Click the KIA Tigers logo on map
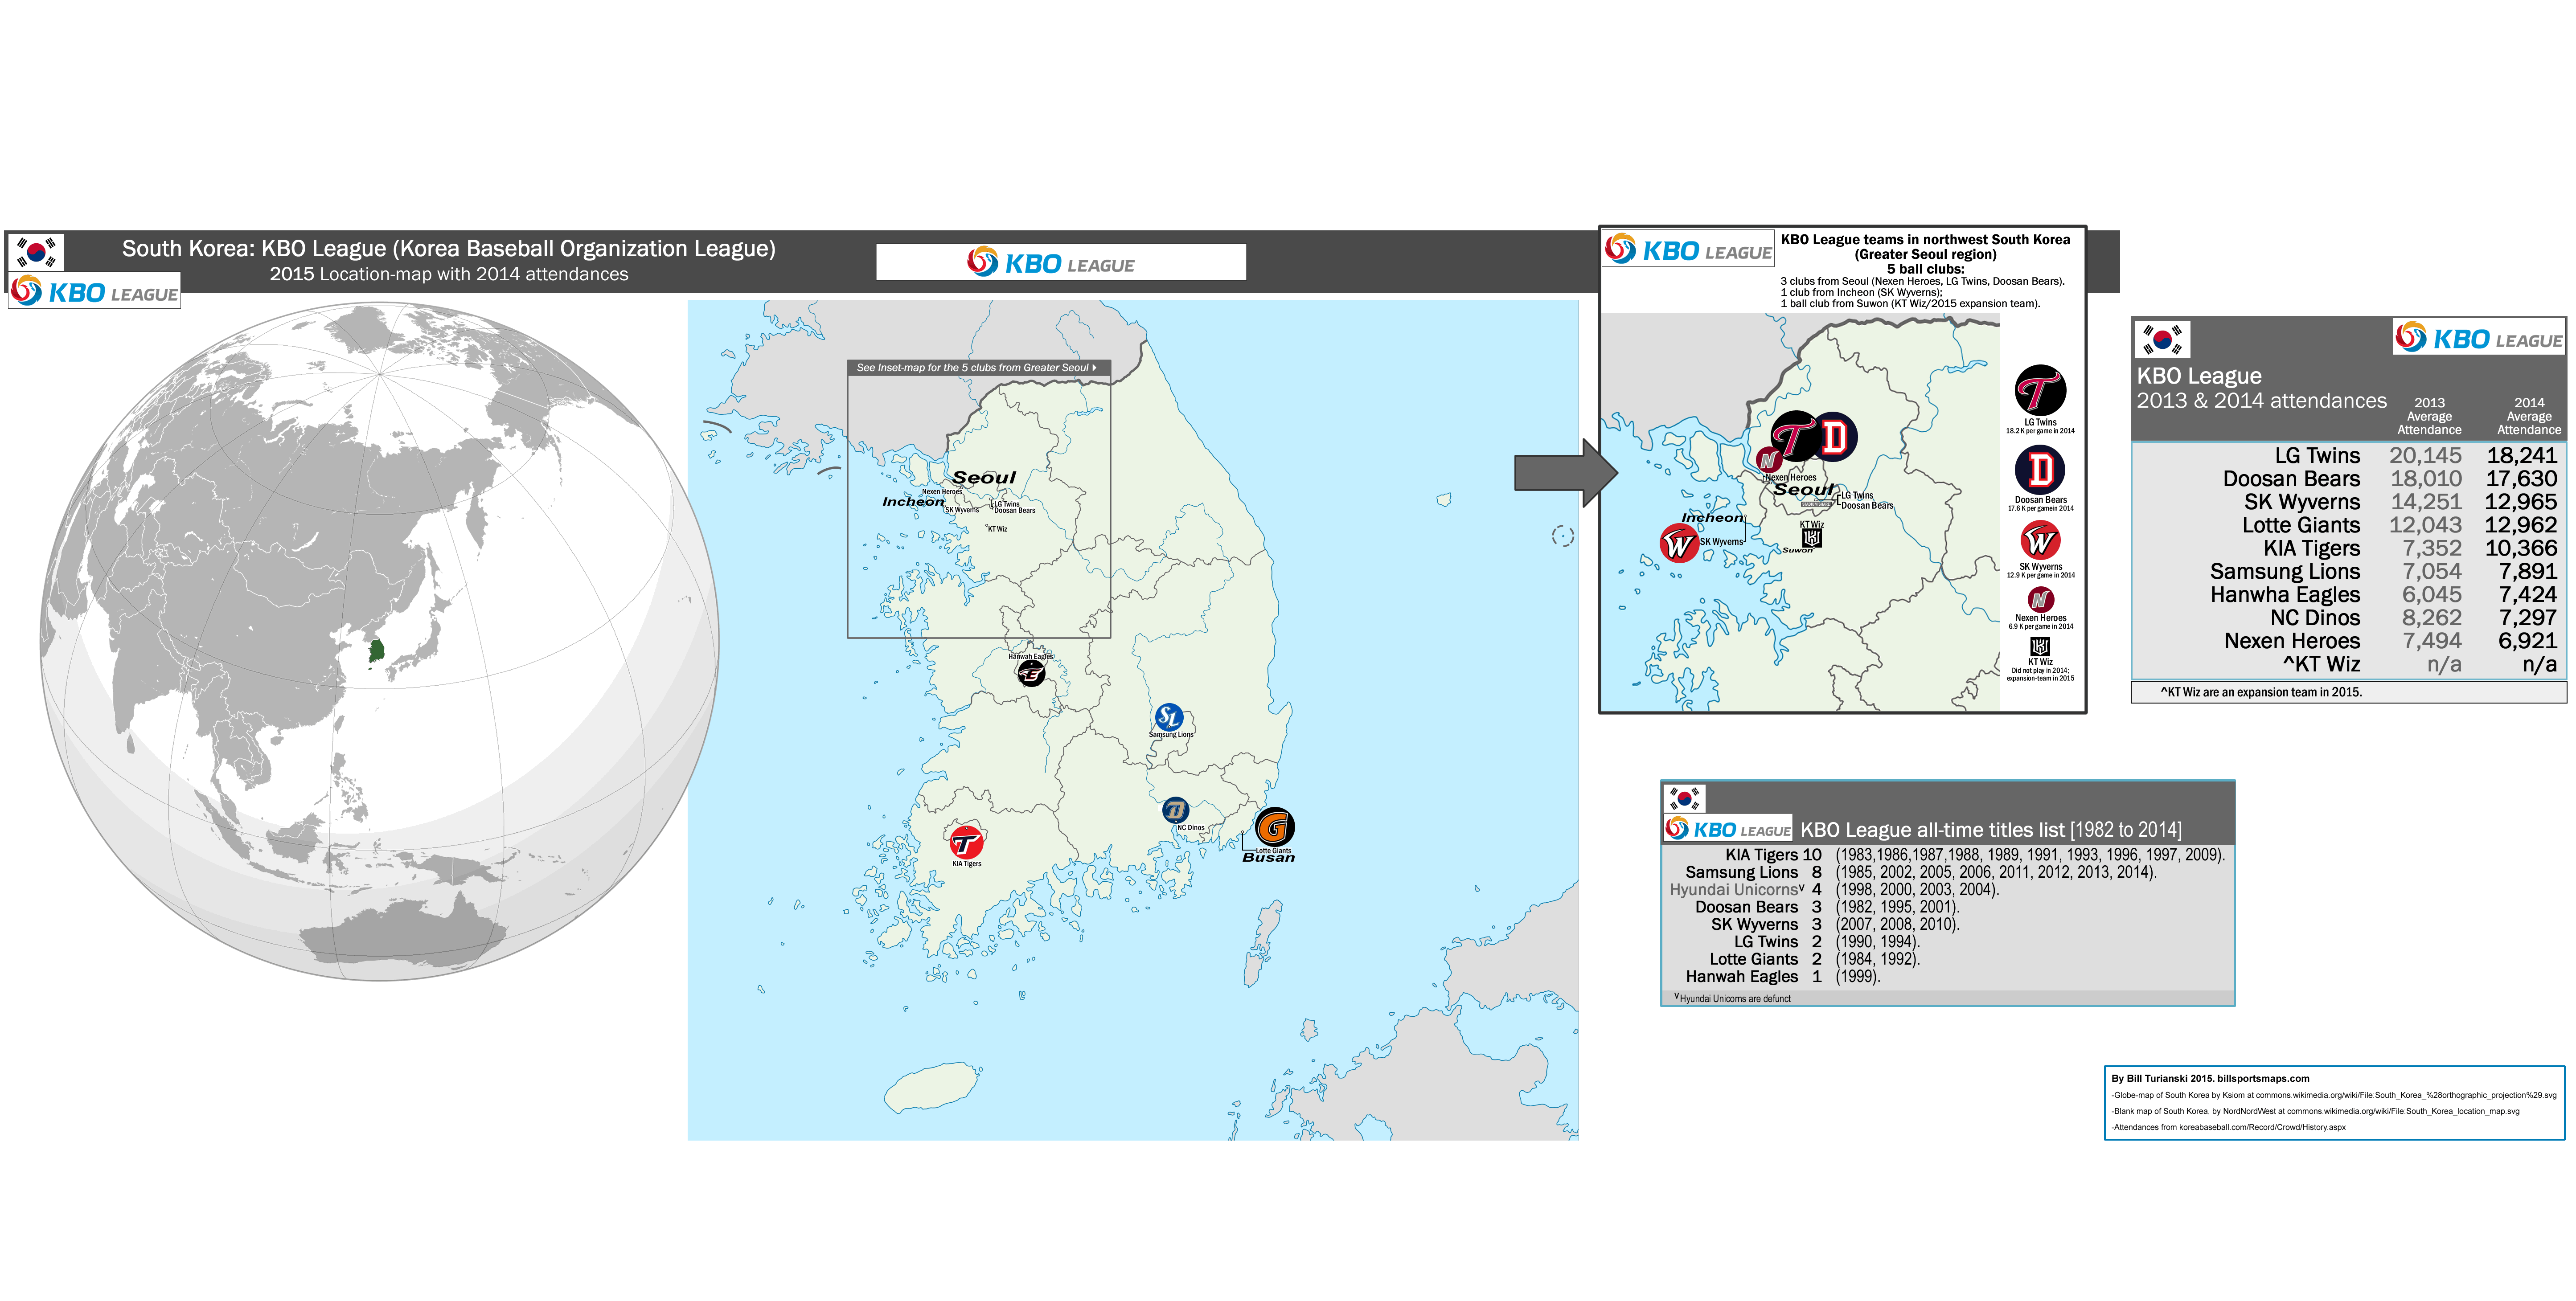The width and height of the screenshot is (2576, 1301). tap(966, 843)
